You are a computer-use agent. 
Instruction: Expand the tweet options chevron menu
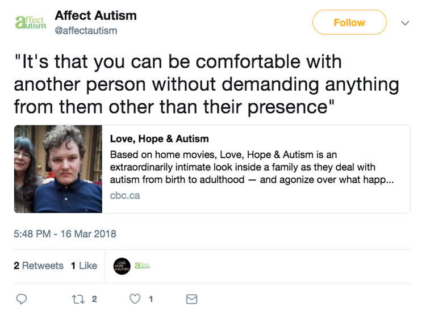click(405, 23)
